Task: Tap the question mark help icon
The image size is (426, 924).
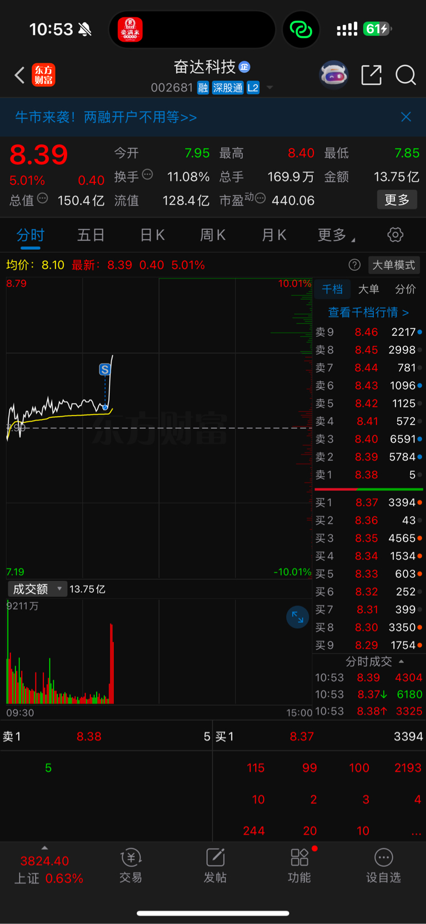Action: pos(354,265)
